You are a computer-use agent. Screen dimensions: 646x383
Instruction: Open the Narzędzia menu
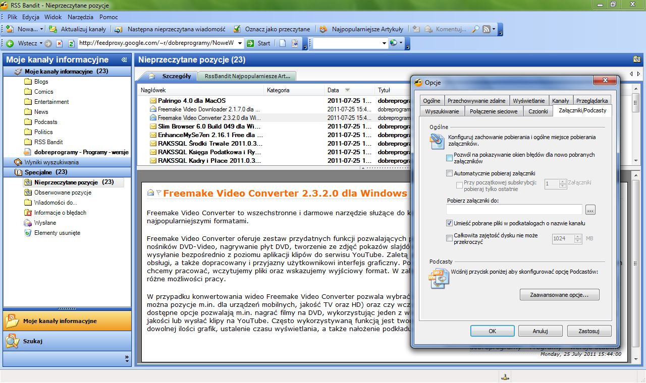[x=81, y=17]
